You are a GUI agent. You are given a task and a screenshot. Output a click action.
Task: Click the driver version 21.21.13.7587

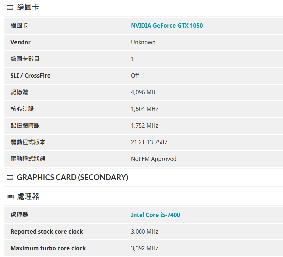click(149, 142)
